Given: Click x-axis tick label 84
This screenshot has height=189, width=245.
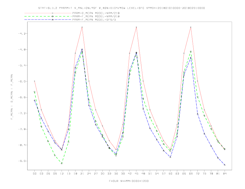Looking at the screenshot, I should (x=225, y=174).
